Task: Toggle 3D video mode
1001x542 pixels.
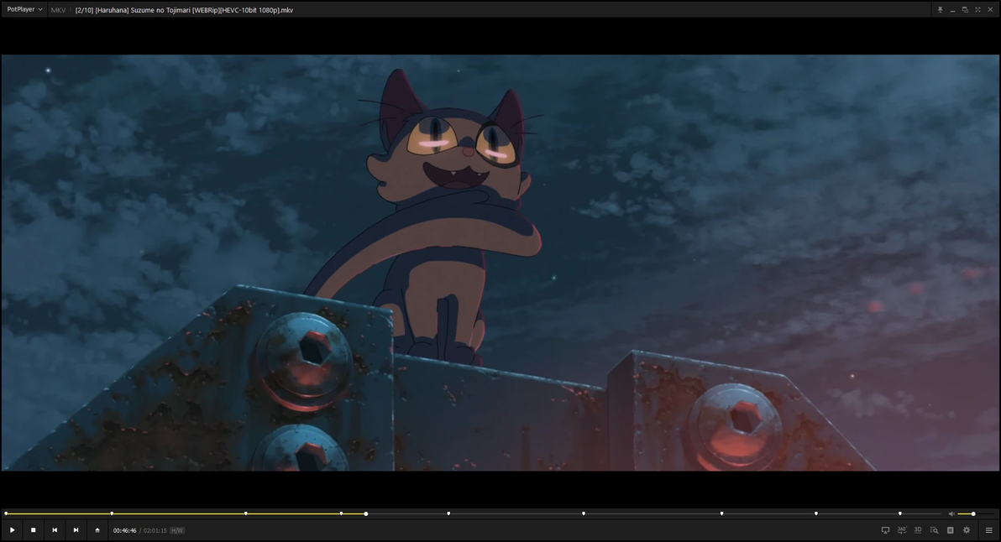Action: (918, 530)
